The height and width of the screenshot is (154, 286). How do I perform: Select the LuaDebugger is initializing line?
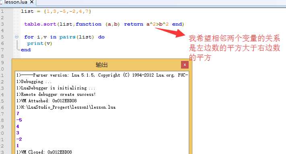tap(56, 88)
